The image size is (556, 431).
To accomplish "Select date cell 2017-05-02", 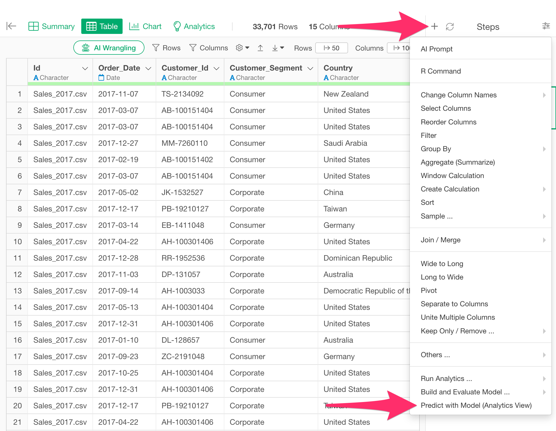I will pos(124,192).
